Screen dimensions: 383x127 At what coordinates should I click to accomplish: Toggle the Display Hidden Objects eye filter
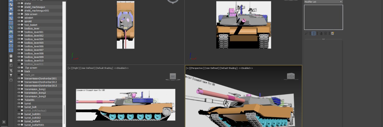(x=11, y=50)
